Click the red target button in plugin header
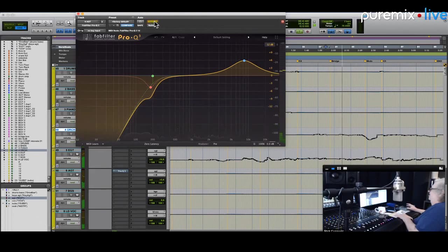The width and height of the screenshot is (448, 252). coord(282,22)
